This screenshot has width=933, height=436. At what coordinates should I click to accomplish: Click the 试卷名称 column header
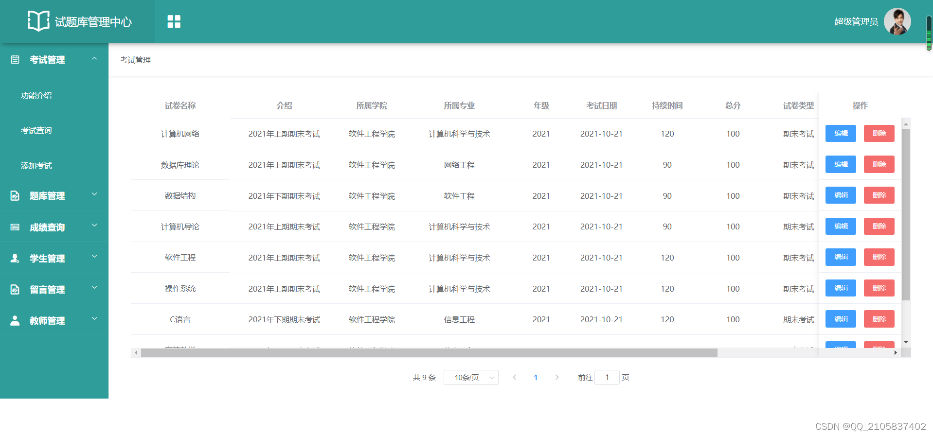pyautogui.click(x=180, y=105)
